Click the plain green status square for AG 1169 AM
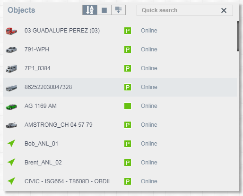This screenshot has height=196, width=243. pos(128,106)
